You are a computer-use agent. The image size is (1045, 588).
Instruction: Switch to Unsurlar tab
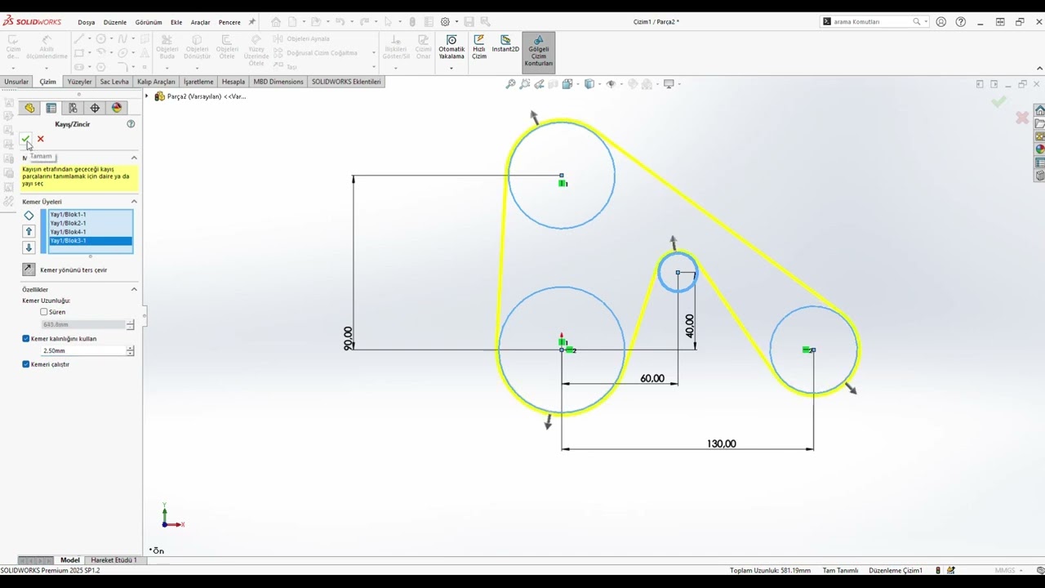pyautogui.click(x=16, y=82)
